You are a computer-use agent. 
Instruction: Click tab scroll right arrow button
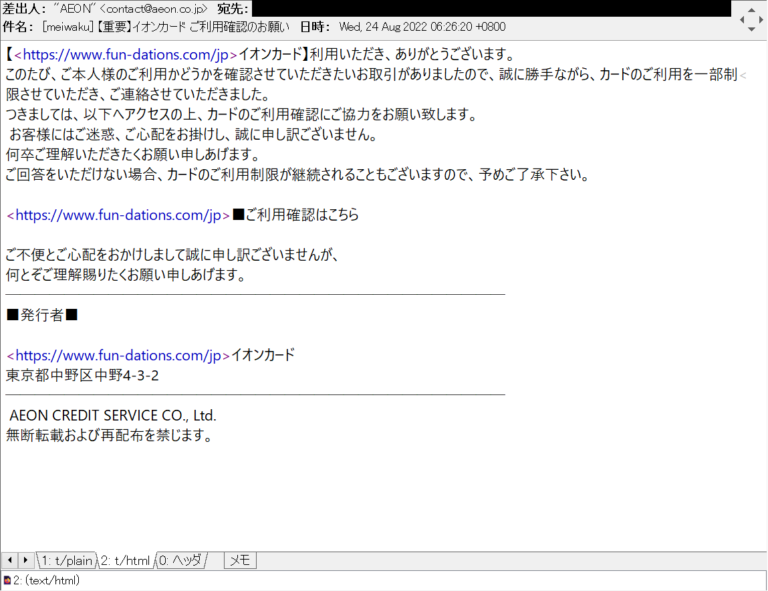[x=25, y=560]
